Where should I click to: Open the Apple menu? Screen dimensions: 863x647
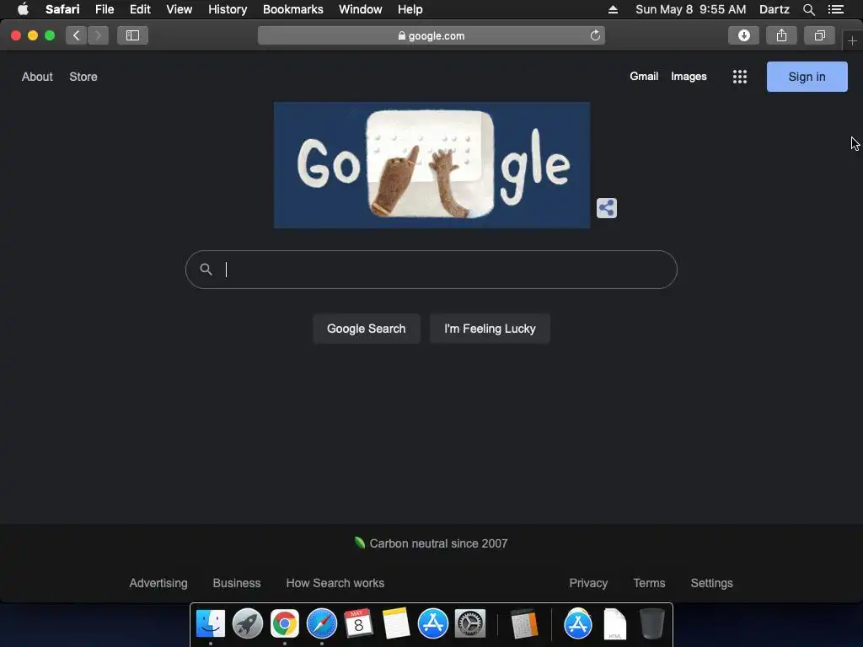(x=23, y=9)
